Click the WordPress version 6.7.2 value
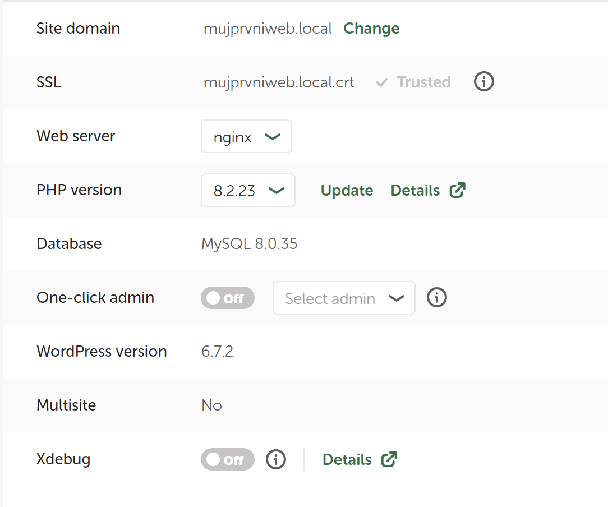The height and width of the screenshot is (507, 608). [217, 352]
